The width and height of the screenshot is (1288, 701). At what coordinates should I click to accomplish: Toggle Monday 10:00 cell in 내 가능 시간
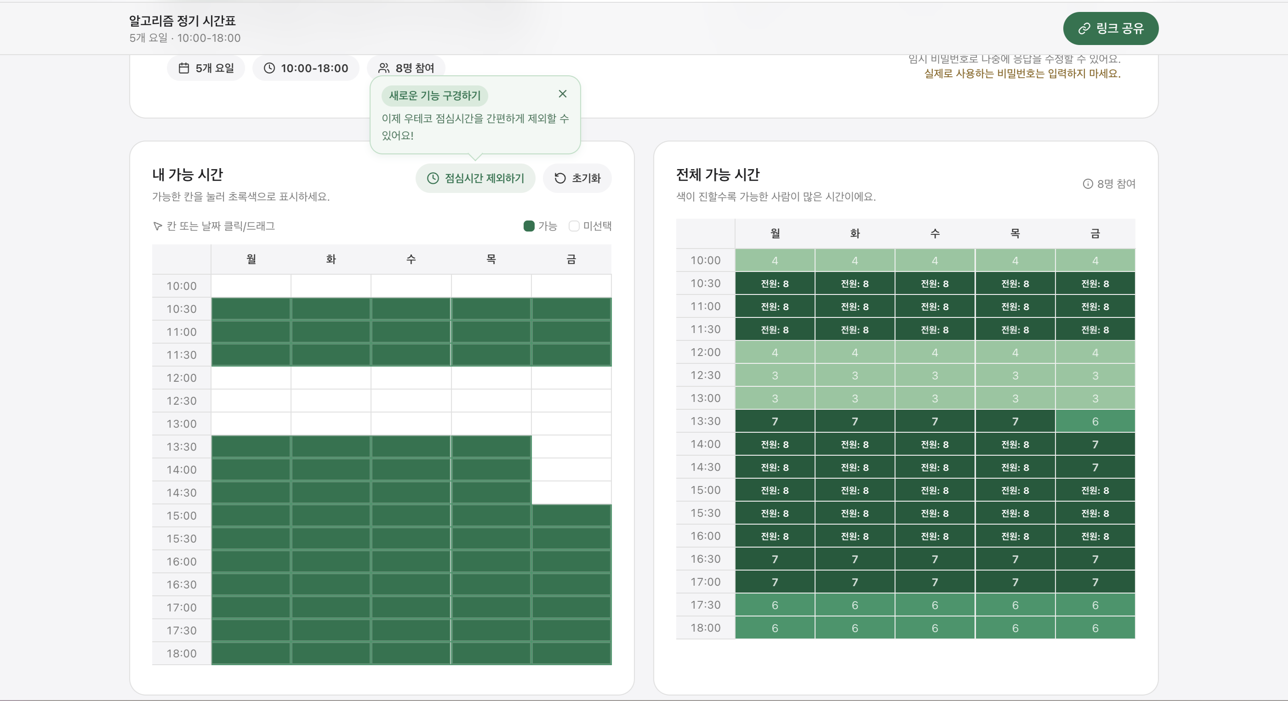251,286
